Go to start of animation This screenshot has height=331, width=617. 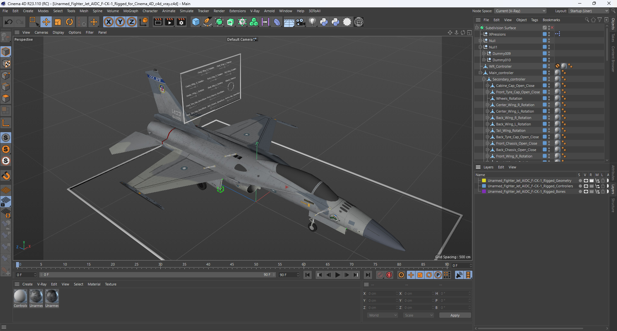point(308,275)
